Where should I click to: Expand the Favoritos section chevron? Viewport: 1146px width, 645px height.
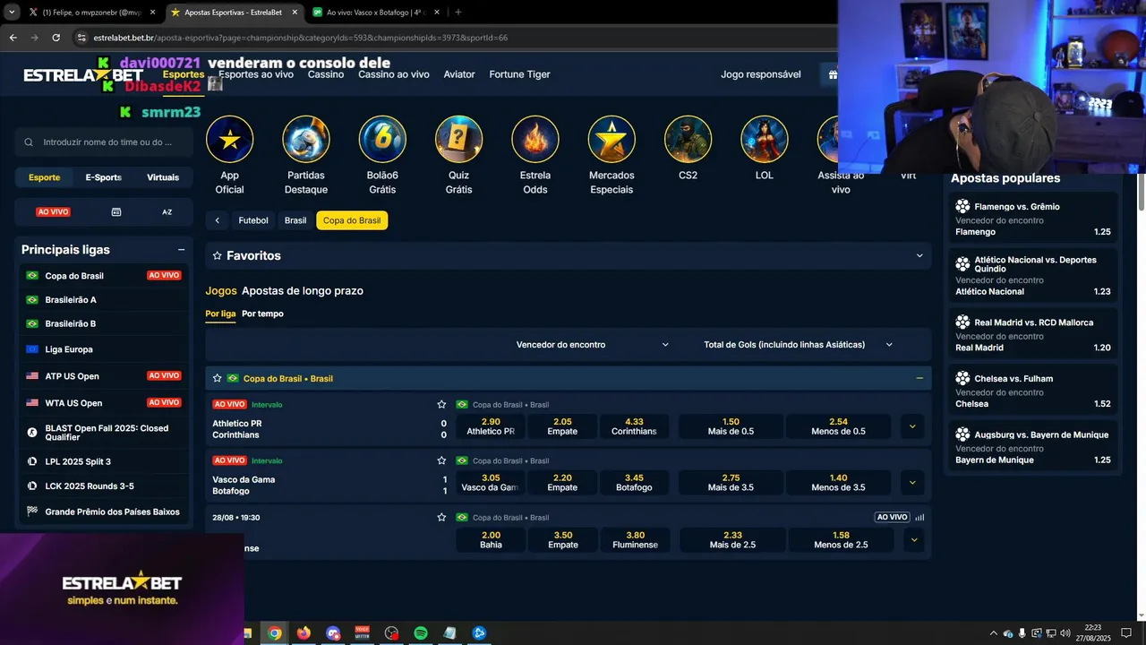point(919,255)
